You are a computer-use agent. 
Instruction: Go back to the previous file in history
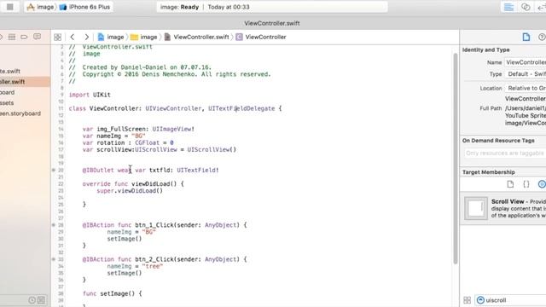point(73,37)
